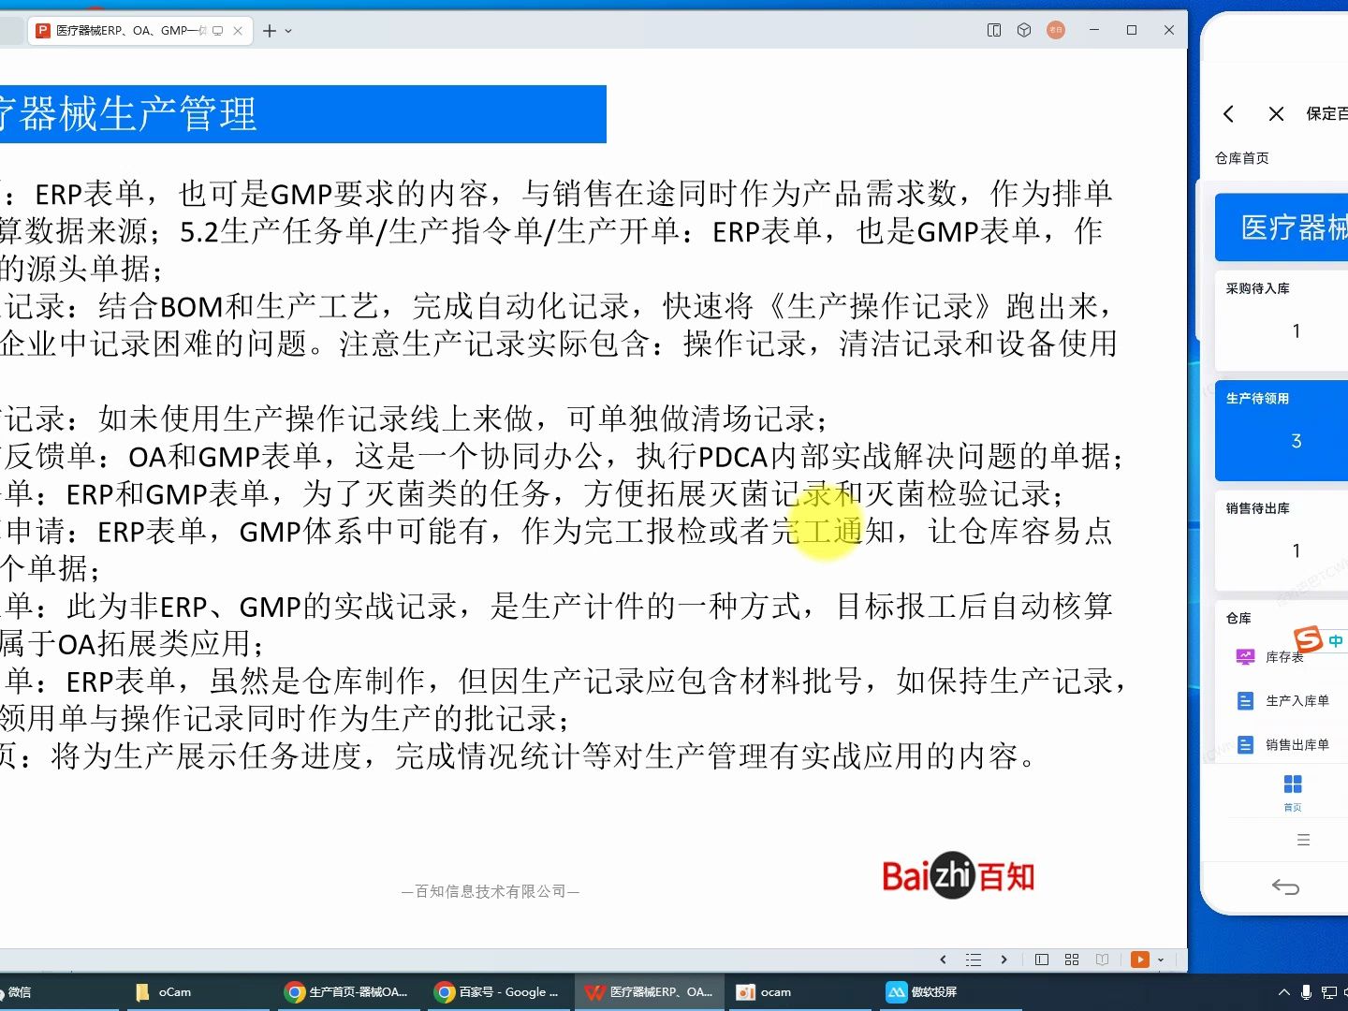
Task: Close page with X in phone mirror
Action: pos(1276,114)
